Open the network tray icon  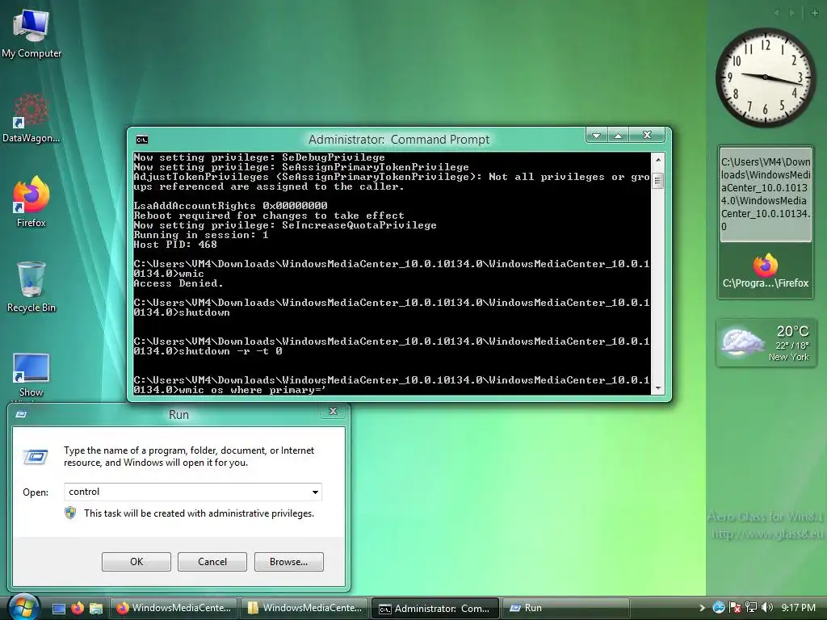pyautogui.click(x=751, y=608)
